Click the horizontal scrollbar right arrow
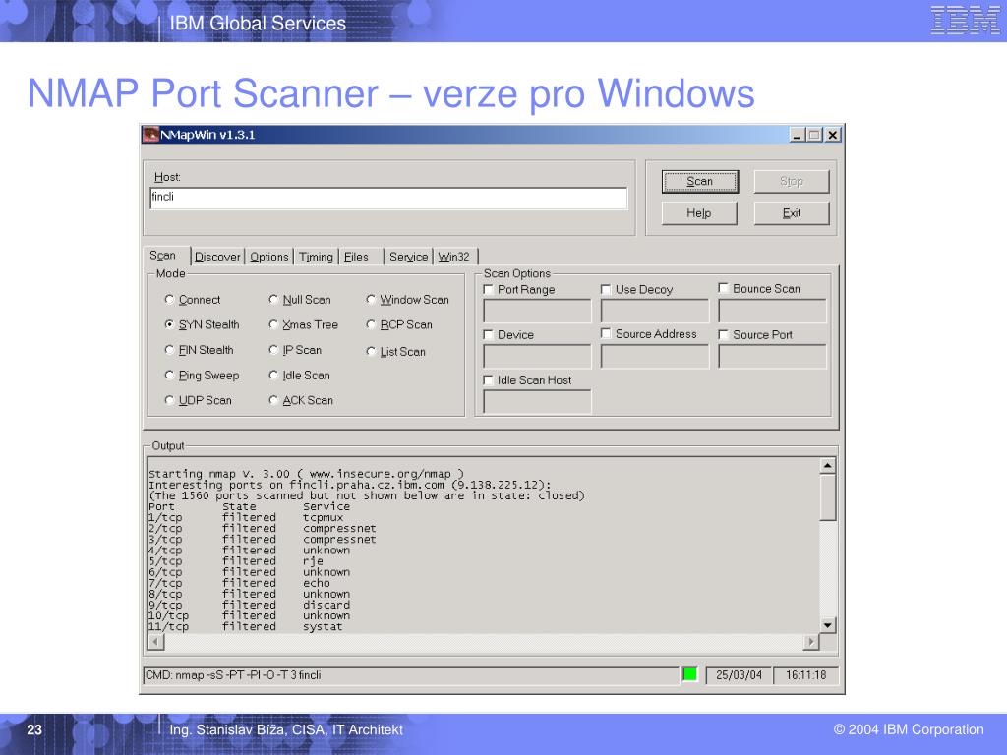Screen dimensions: 1007x755 (x=811, y=641)
